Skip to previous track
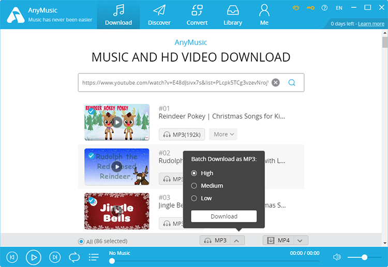 tap(12, 257)
